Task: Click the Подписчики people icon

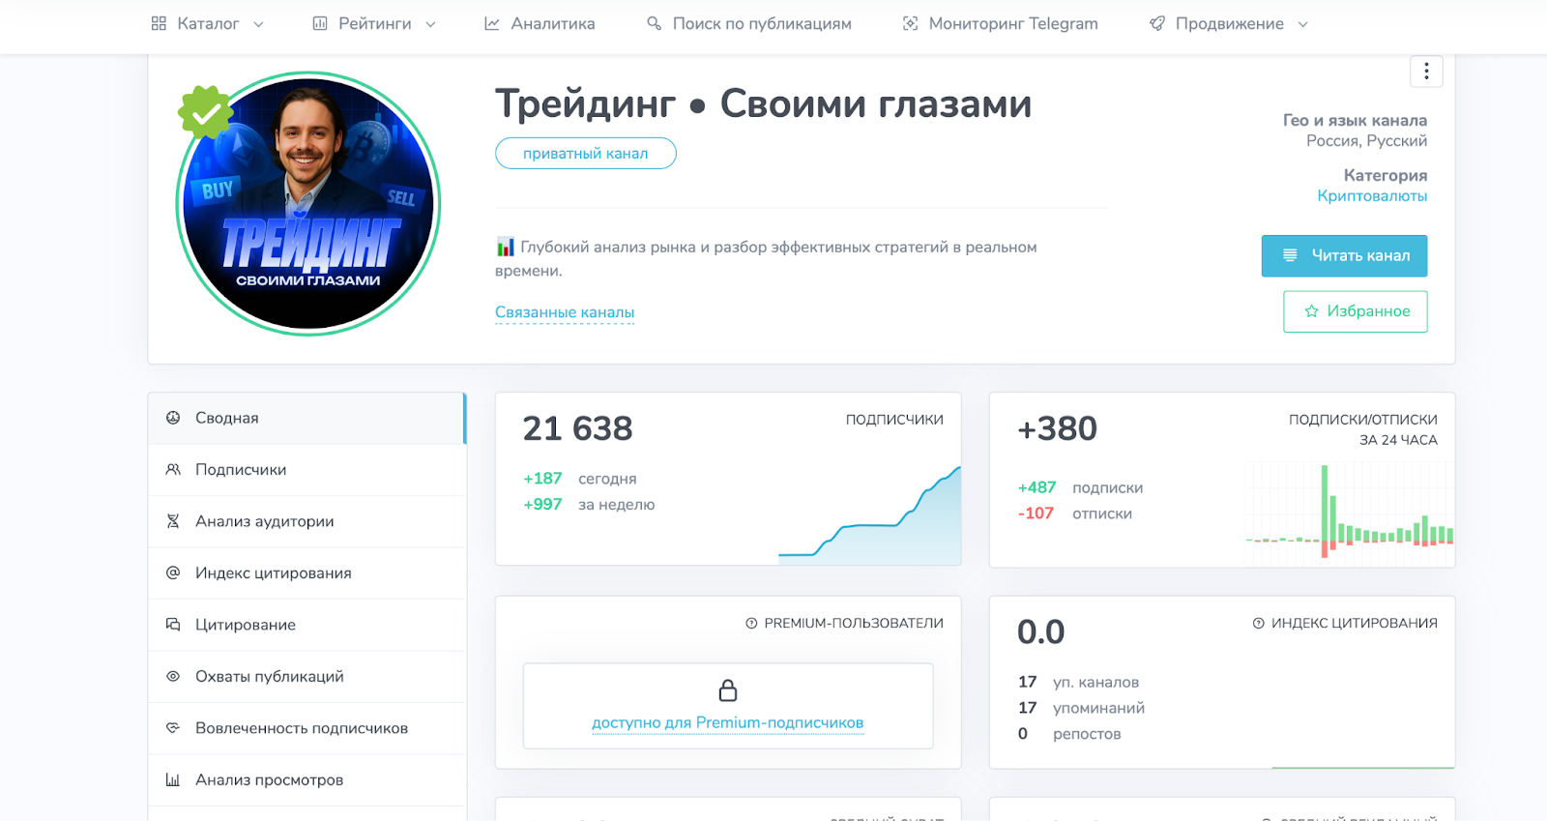Action: 173,469
